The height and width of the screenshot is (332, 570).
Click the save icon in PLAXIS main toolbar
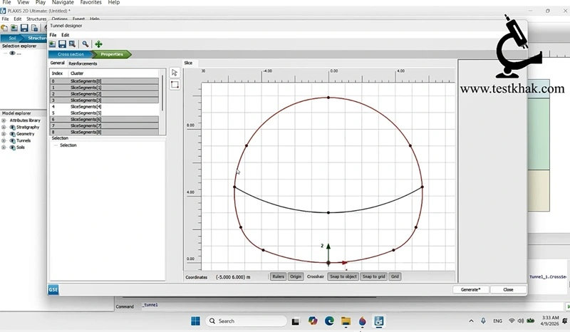pos(24,28)
